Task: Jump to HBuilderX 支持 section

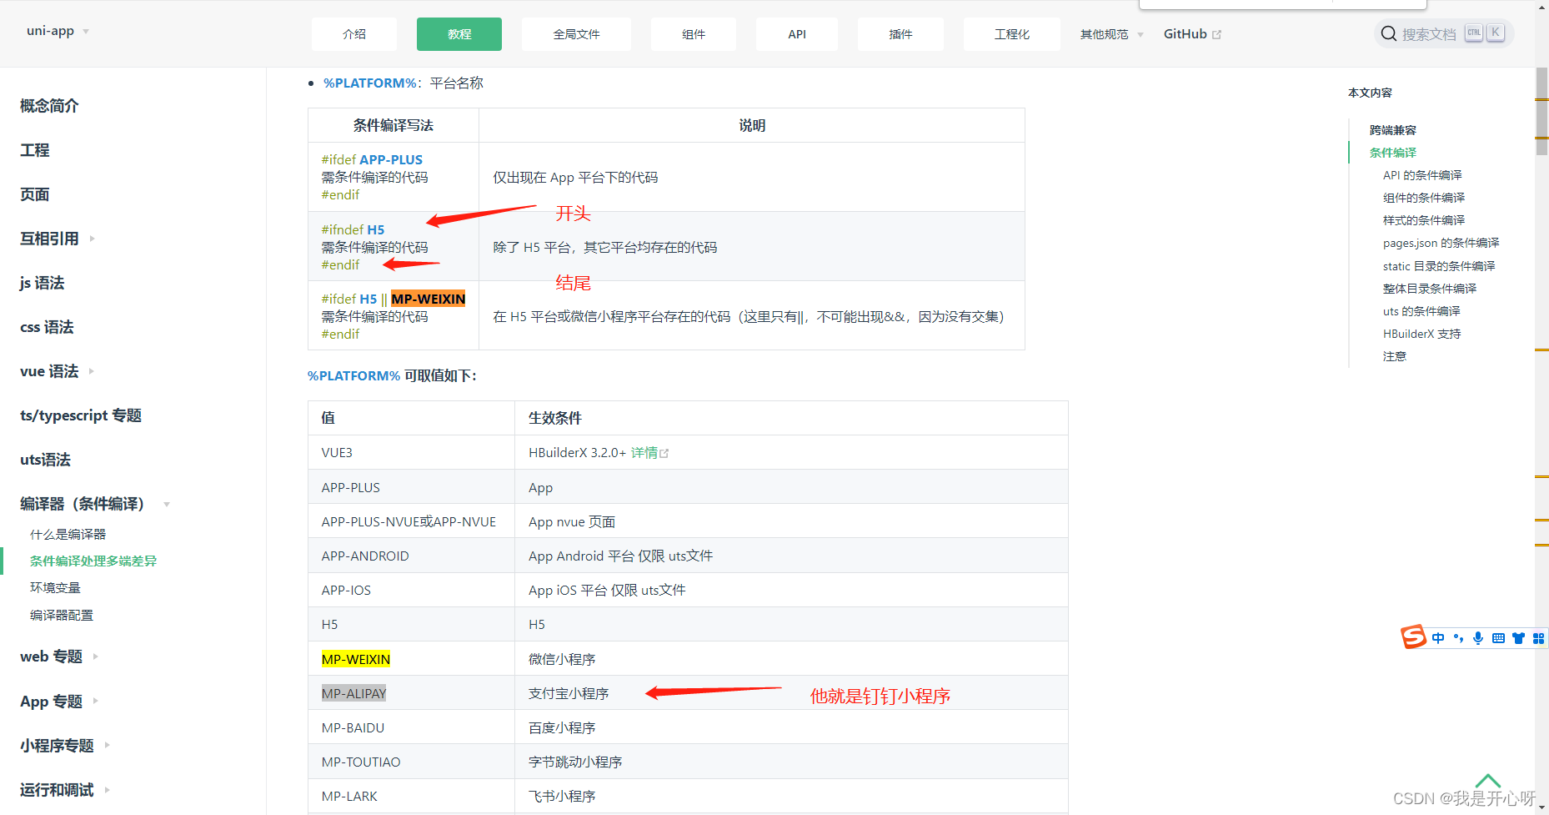Action: (x=1422, y=334)
